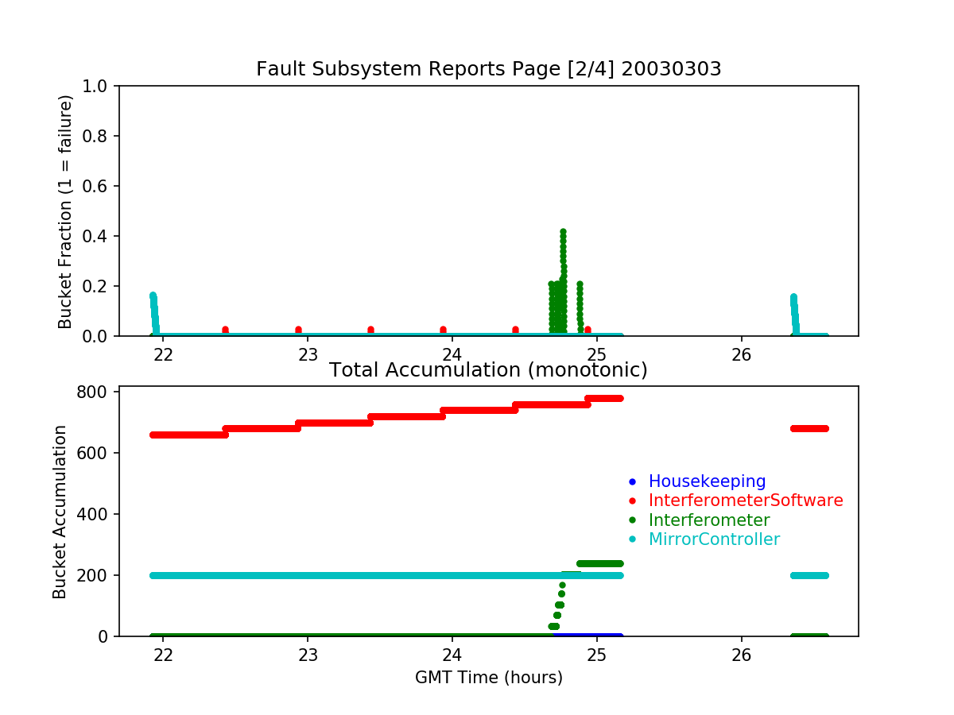This screenshot has height=715, width=954.
Task: Select the MirrorController legend label text
Action: (714, 539)
